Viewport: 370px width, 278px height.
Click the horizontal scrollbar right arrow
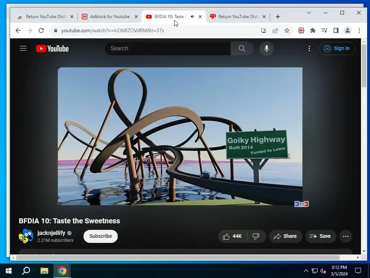click(358, 257)
